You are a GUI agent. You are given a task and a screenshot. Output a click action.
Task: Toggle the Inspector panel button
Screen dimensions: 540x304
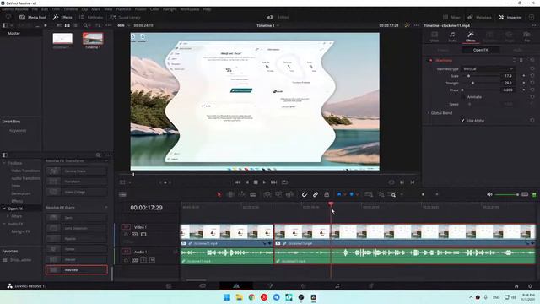[x=510, y=17]
